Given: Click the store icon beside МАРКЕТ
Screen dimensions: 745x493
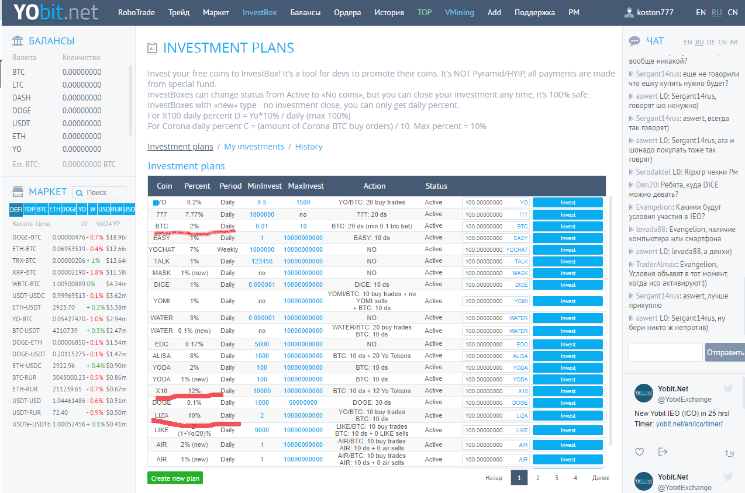Looking at the screenshot, I should tap(18, 192).
